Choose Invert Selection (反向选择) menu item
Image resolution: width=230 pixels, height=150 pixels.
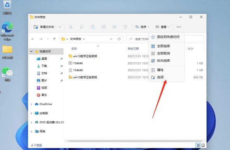coord(166,60)
